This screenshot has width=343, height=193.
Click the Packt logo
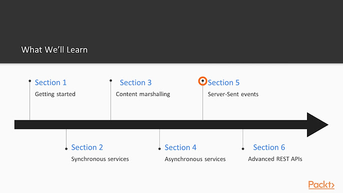point(321,184)
